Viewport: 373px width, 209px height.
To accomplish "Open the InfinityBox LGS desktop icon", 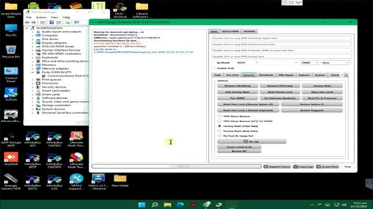I will [x=54, y=182].
